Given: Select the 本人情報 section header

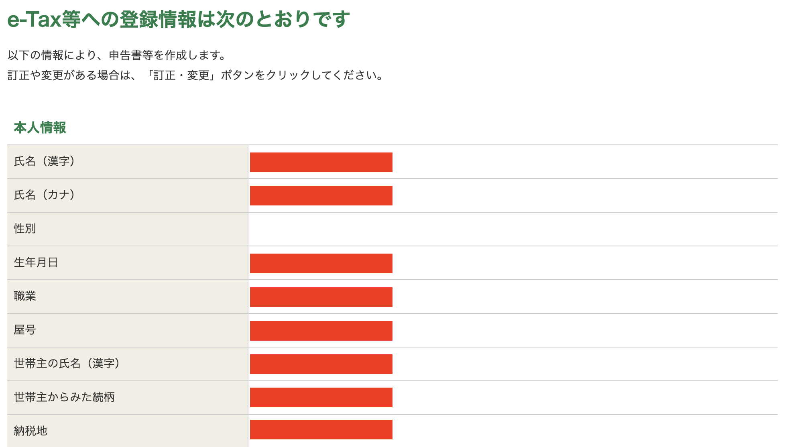Looking at the screenshot, I should point(40,128).
